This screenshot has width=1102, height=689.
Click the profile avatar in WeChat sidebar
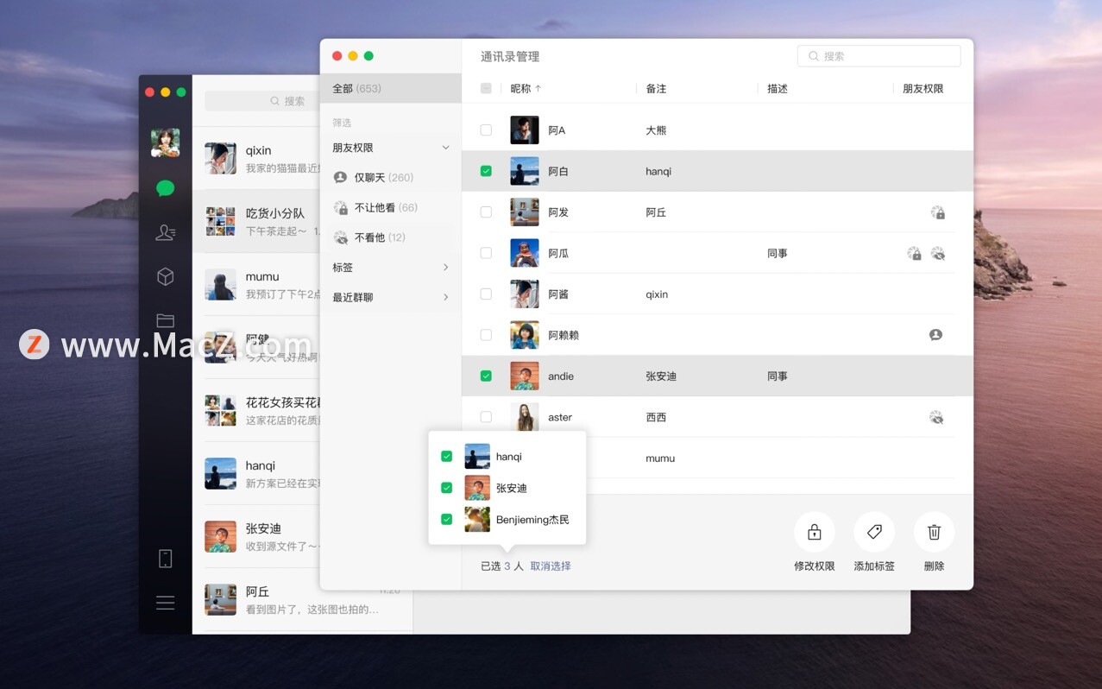pyautogui.click(x=166, y=142)
